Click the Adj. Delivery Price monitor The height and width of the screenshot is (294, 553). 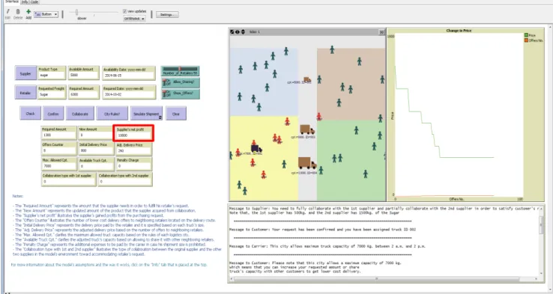point(133,148)
